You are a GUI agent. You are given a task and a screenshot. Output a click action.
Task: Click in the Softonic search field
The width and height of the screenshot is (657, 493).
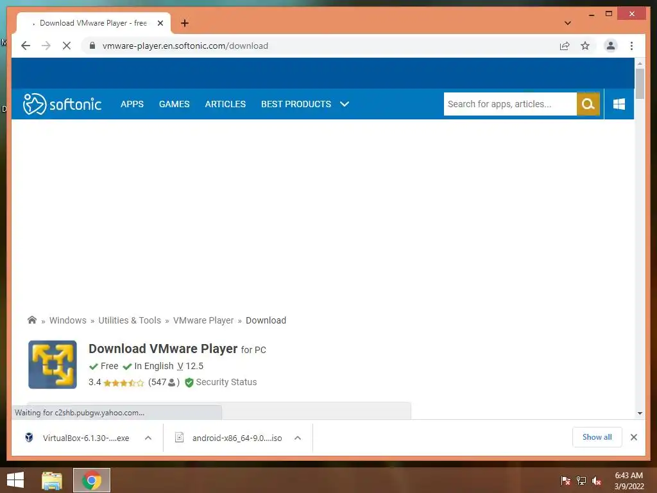tap(510, 104)
